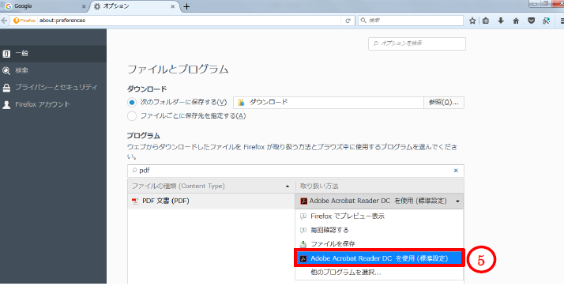Go back with the browser back arrow
This screenshot has width=564, height=286.
point(4,21)
